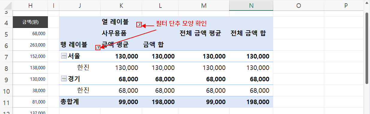
Task: Select the 금액(원) header cell
Action: (30, 22)
